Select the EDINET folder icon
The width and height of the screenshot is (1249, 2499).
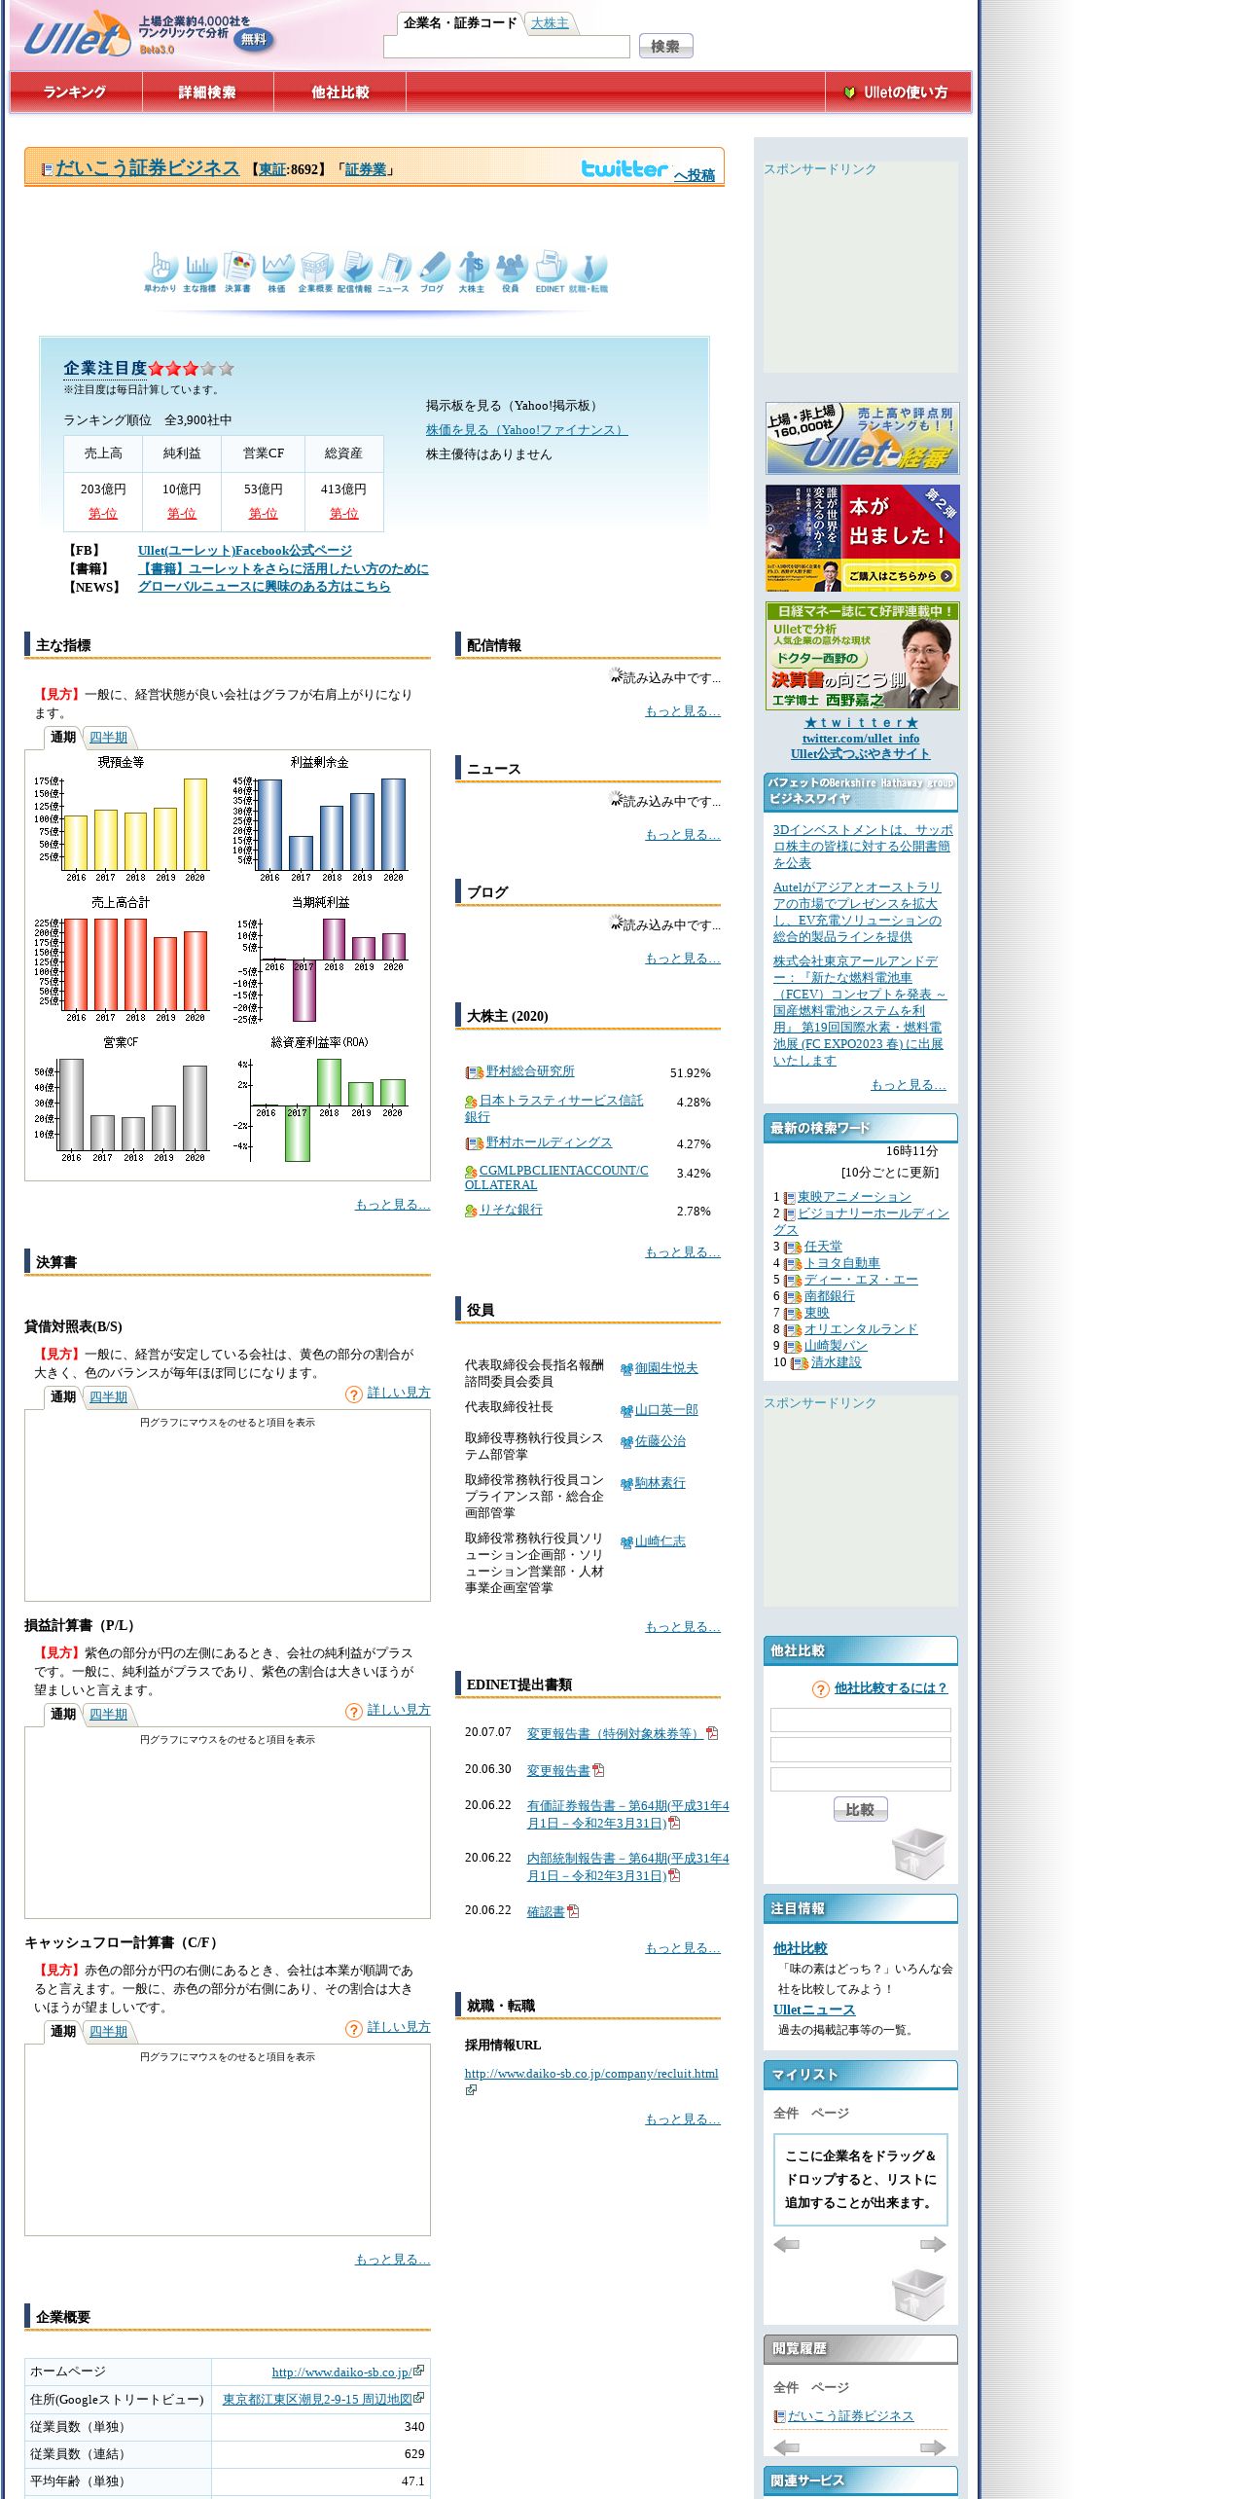550,272
